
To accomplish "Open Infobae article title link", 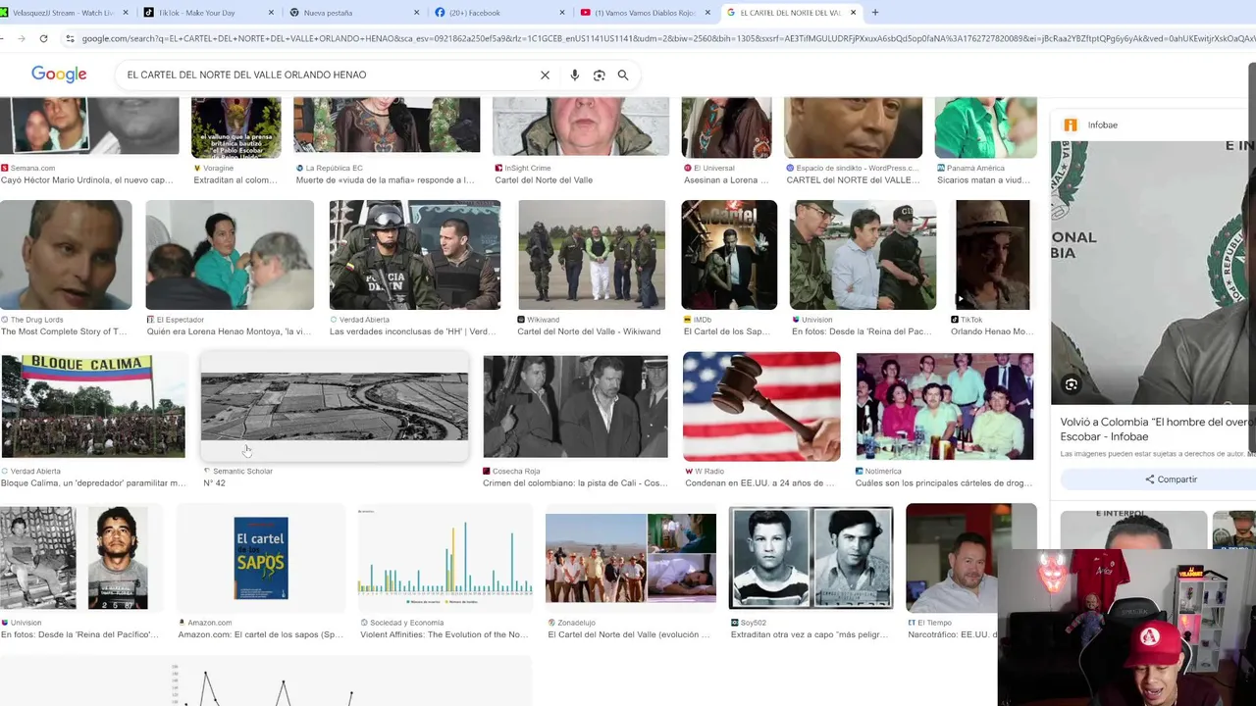I will (x=1158, y=429).
